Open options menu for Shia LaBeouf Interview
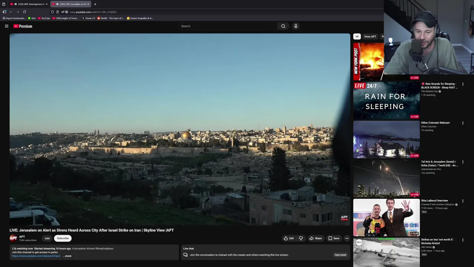474x267 pixels. 463,201
